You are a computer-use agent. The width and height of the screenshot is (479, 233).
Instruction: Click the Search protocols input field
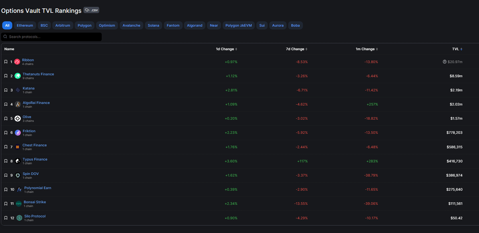[x=52, y=37]
